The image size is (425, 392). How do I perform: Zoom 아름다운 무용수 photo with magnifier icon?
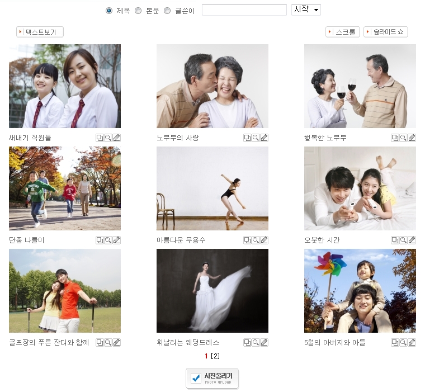pyautogui.click(x=256, y=240)
